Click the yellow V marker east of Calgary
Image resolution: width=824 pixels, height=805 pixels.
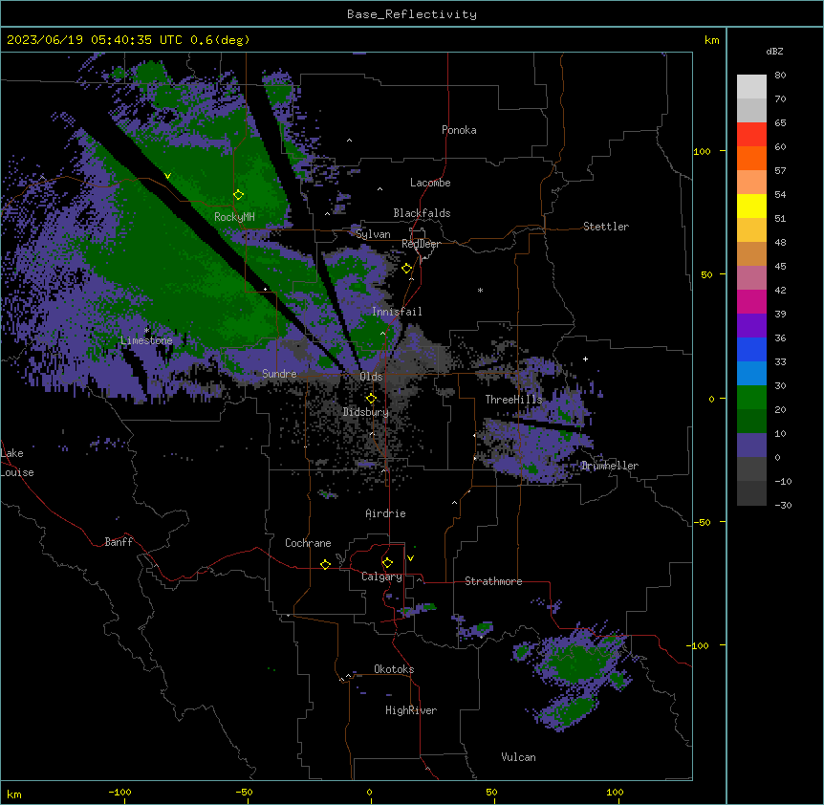[x=410, y=558]
